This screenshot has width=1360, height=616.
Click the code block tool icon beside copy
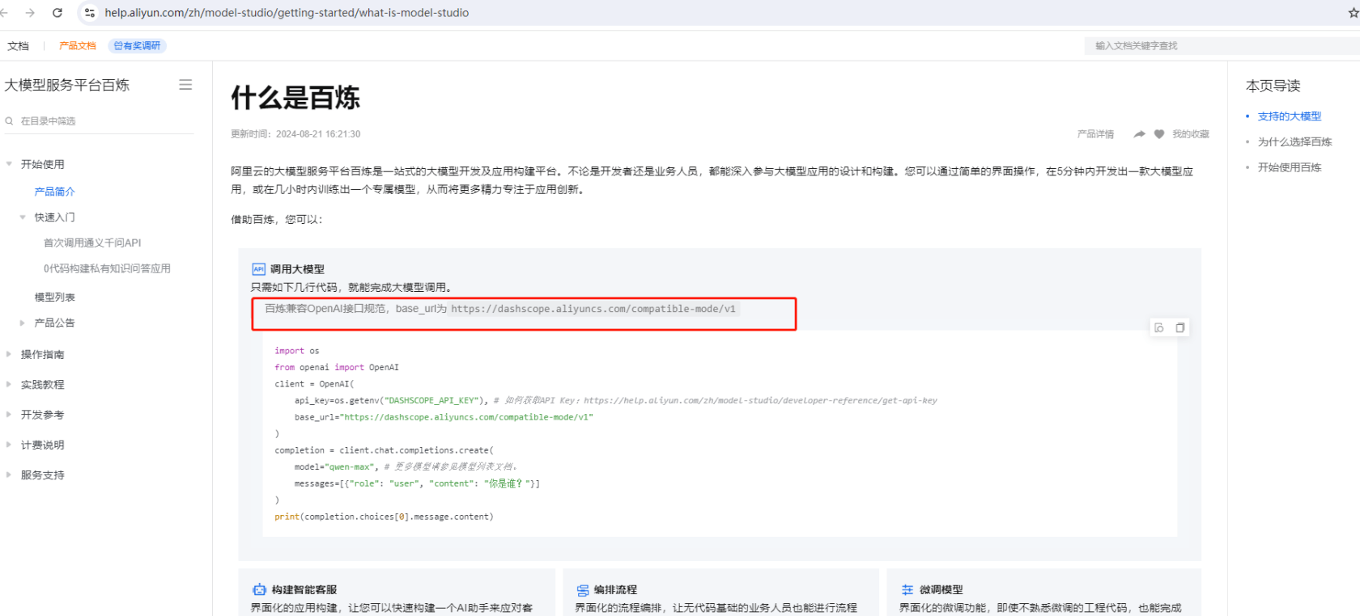(1159, 327)
